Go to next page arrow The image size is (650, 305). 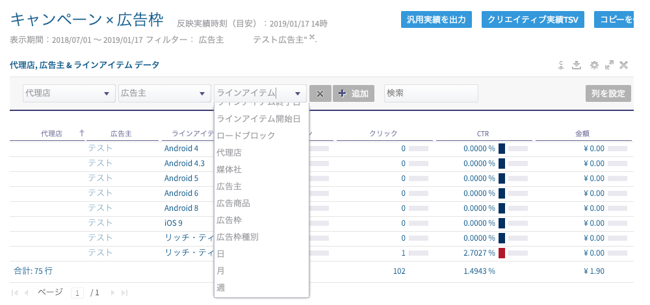(x=112, y=293)
